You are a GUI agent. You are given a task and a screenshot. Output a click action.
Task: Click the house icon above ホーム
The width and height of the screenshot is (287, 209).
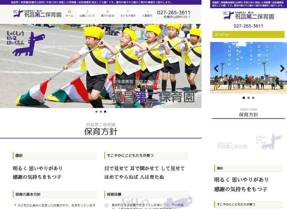69,12
